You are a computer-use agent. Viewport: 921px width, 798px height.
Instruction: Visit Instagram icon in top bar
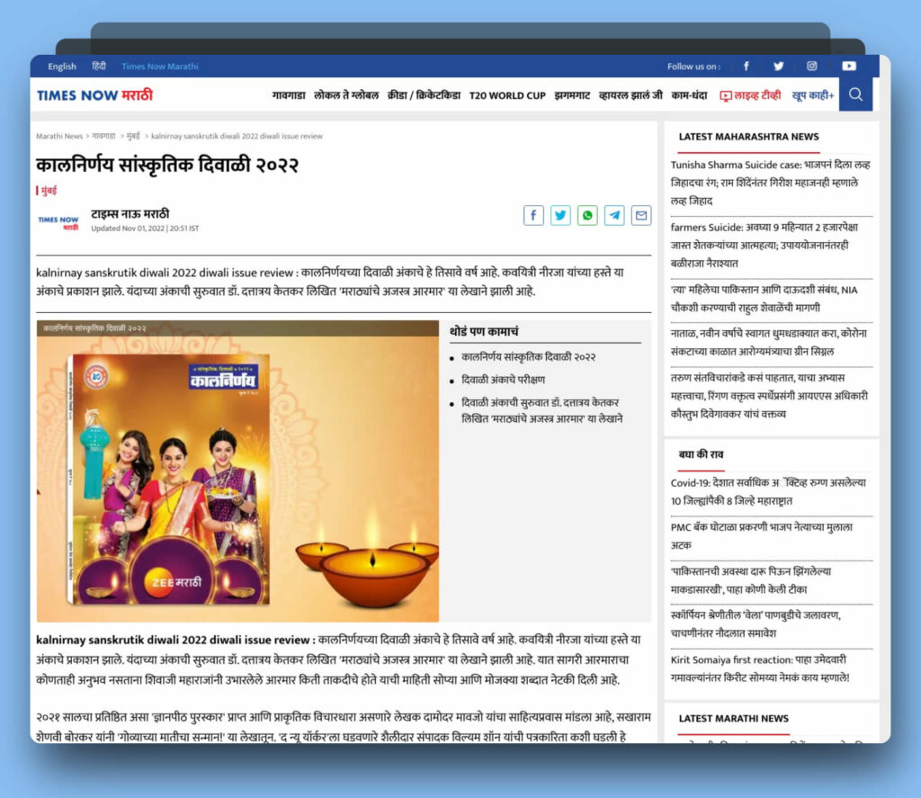click(811, 67)
